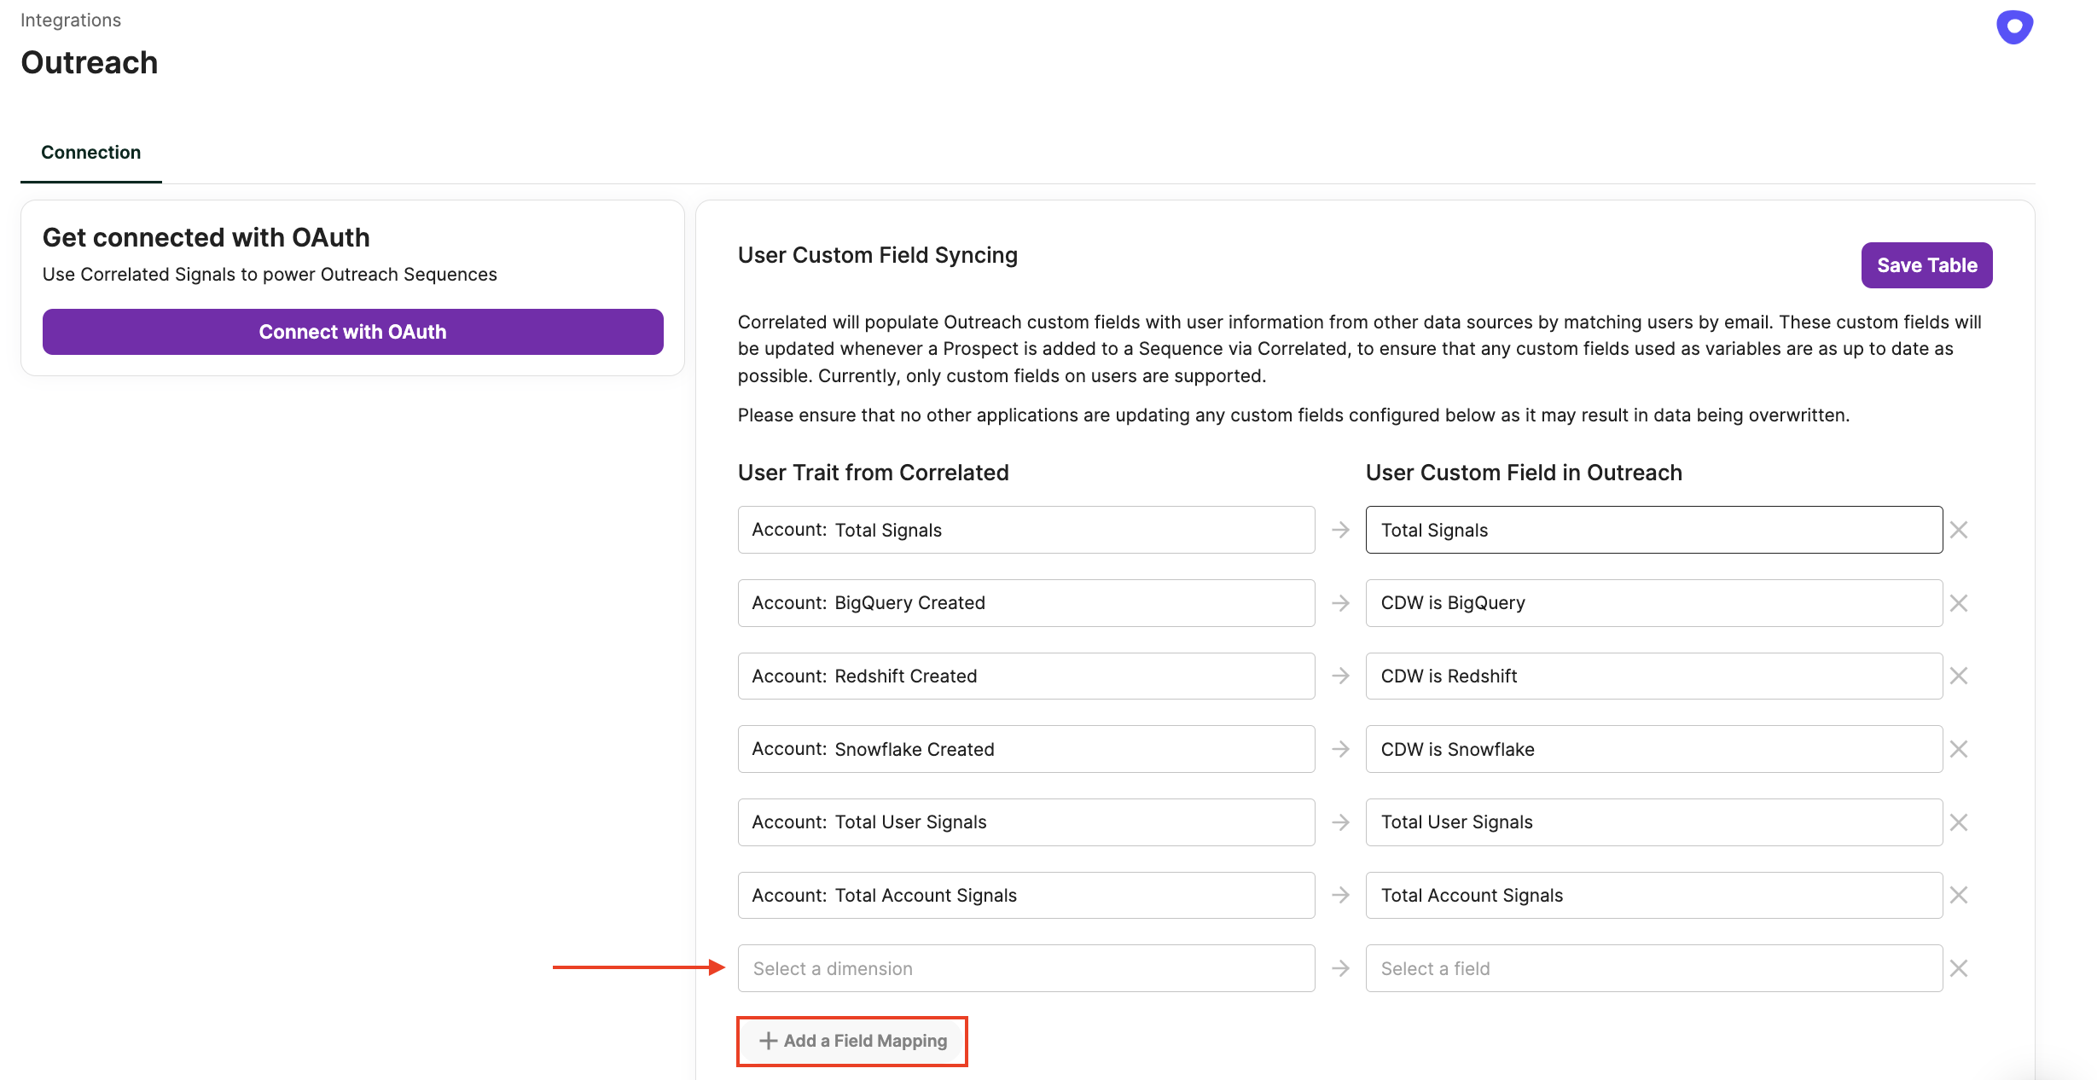Go to Integrations breadcrumb
2097x1080 pixels.
point(71,20)
